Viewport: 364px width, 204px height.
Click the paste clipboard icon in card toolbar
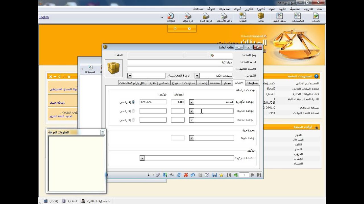[200, 175]
